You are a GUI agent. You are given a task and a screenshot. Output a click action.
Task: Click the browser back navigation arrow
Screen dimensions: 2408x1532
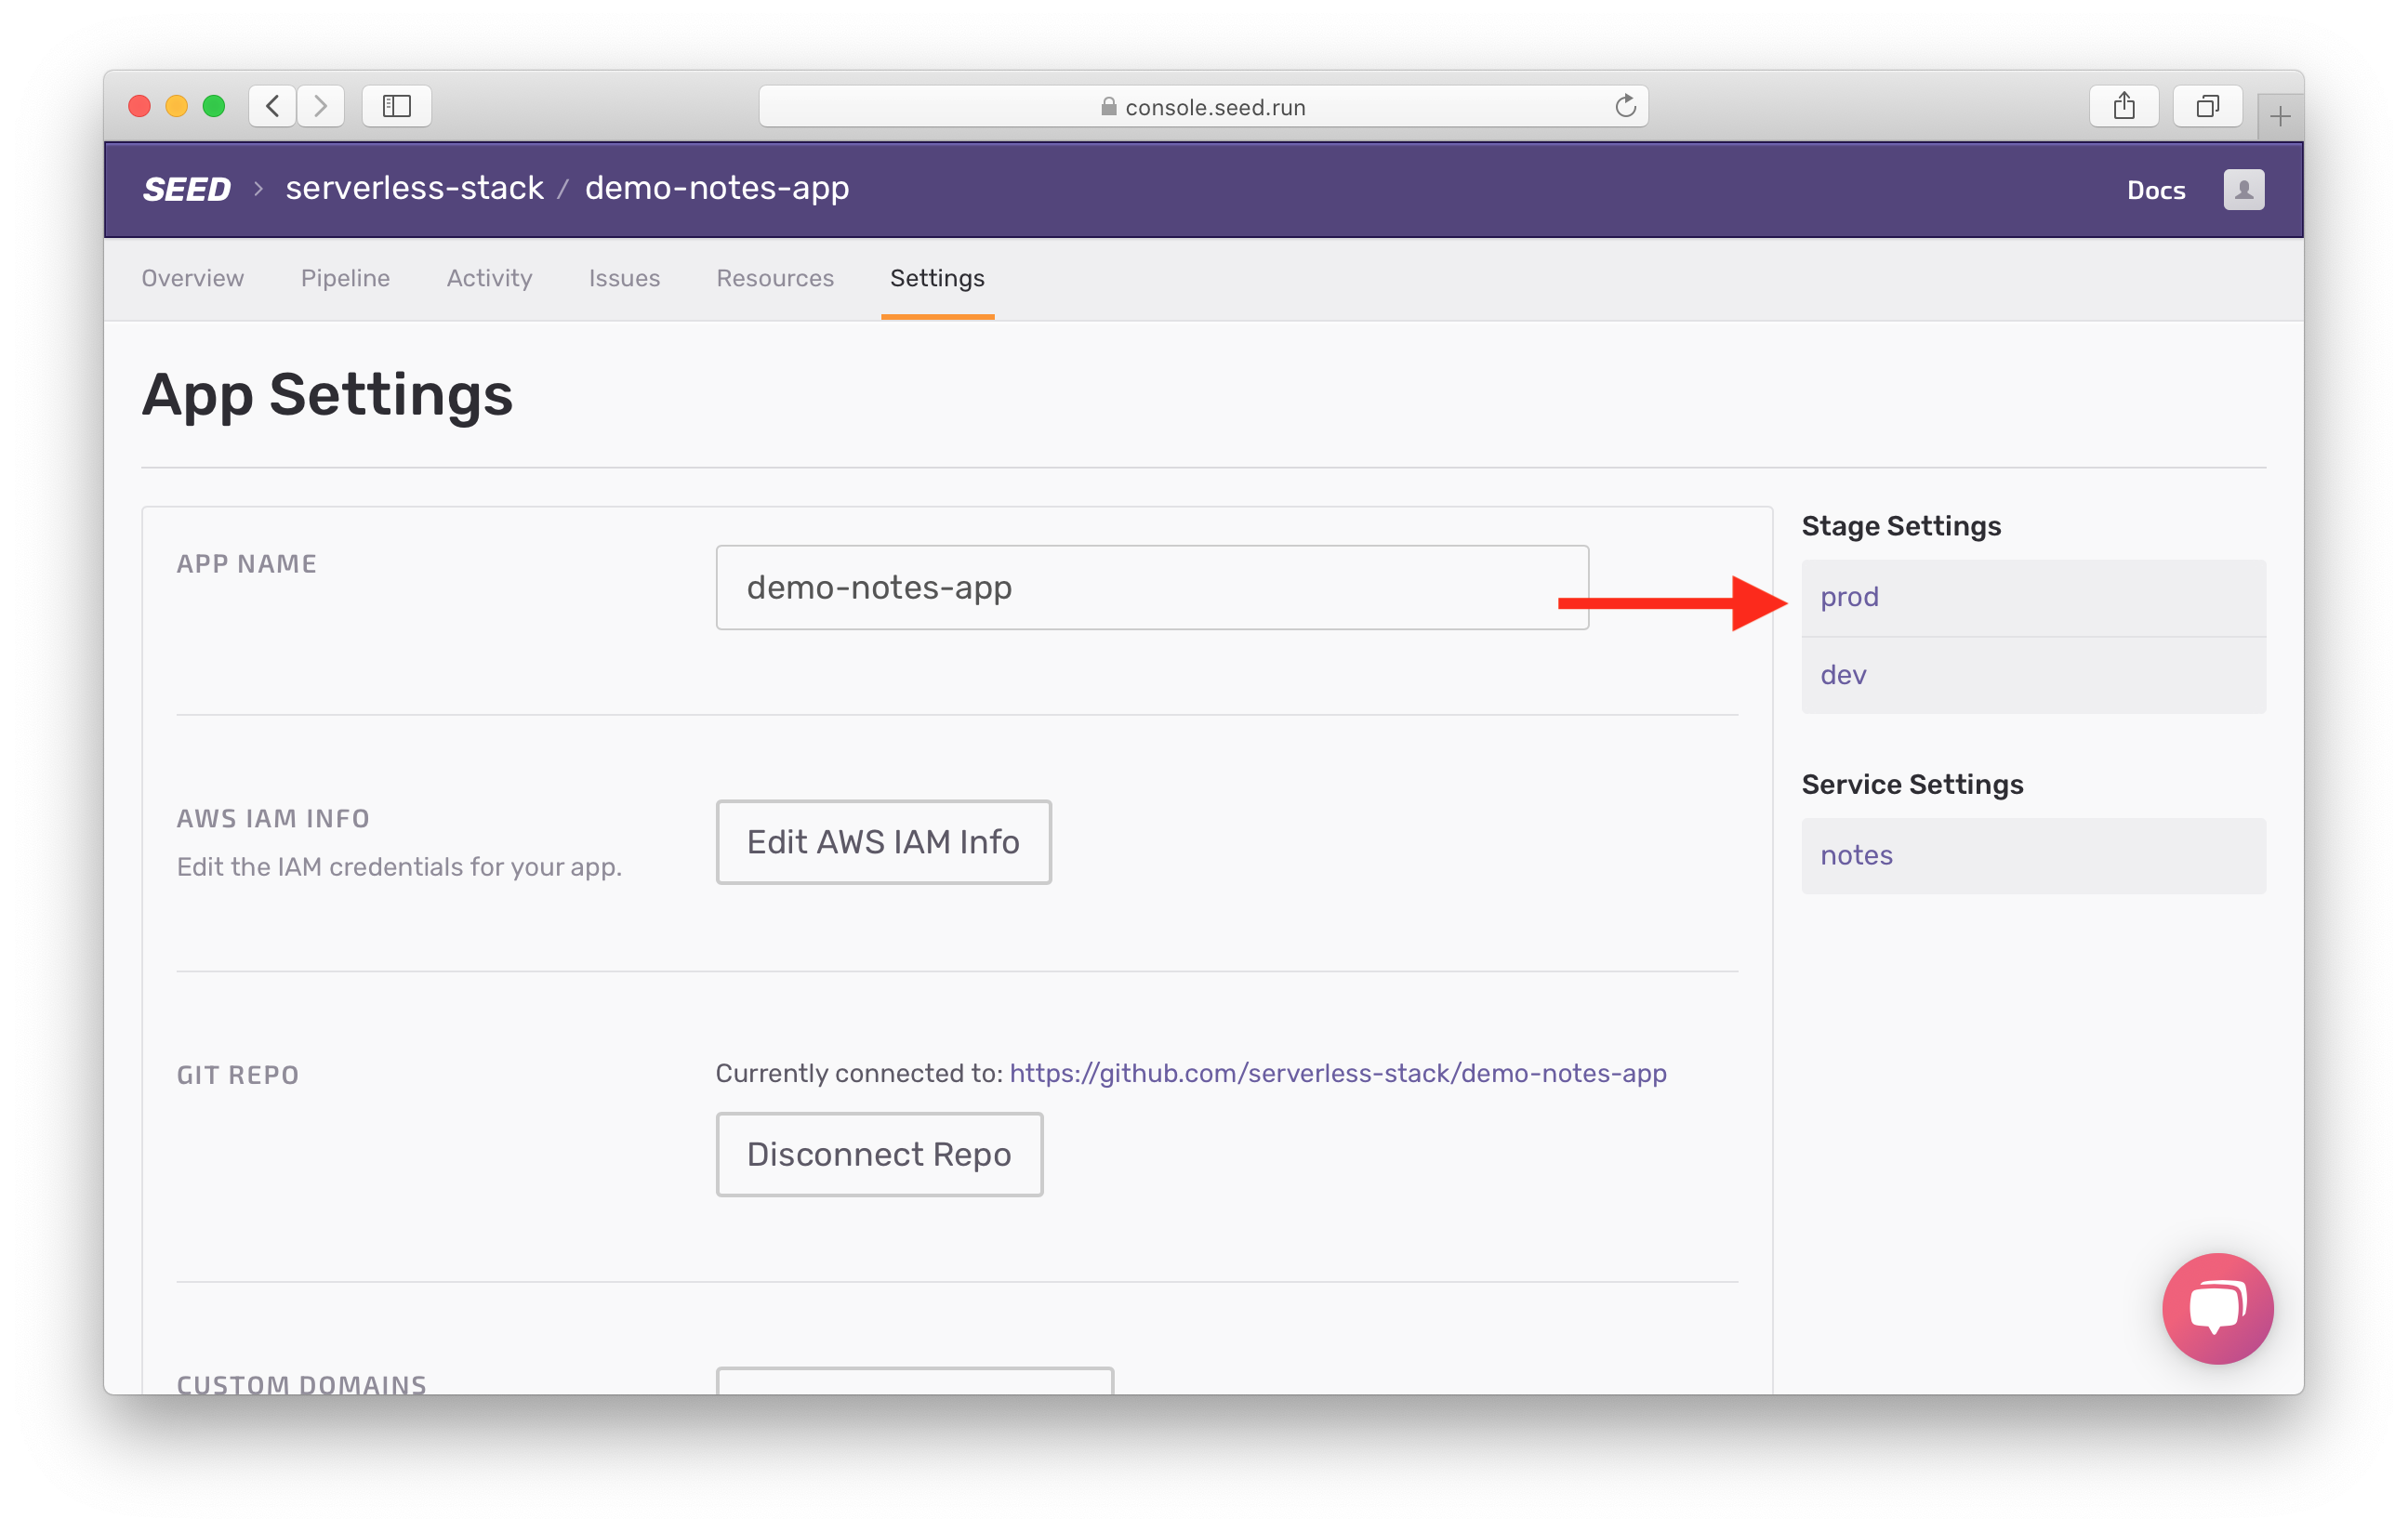point(272,106)
